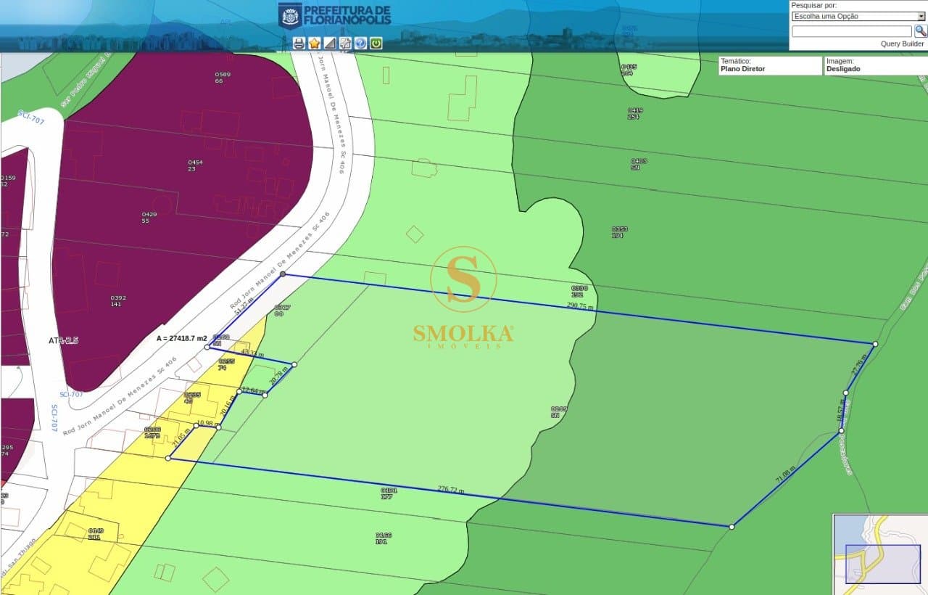Open the map tools icon beside the help button
Screen dimensions: 928x595
tap(345, 44)
